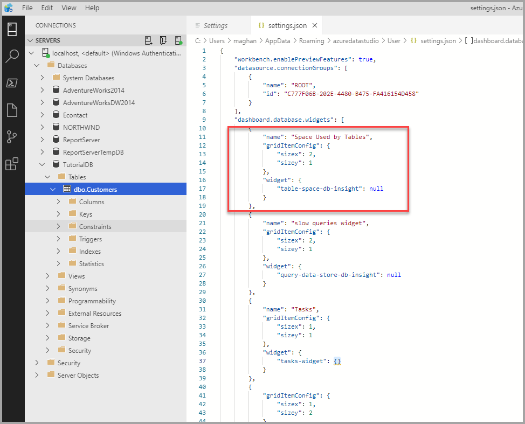The width and height of the screenshot is (525, 424).
Task: Click the vertical scrollbar of the editor
Action: click(521, 108)
